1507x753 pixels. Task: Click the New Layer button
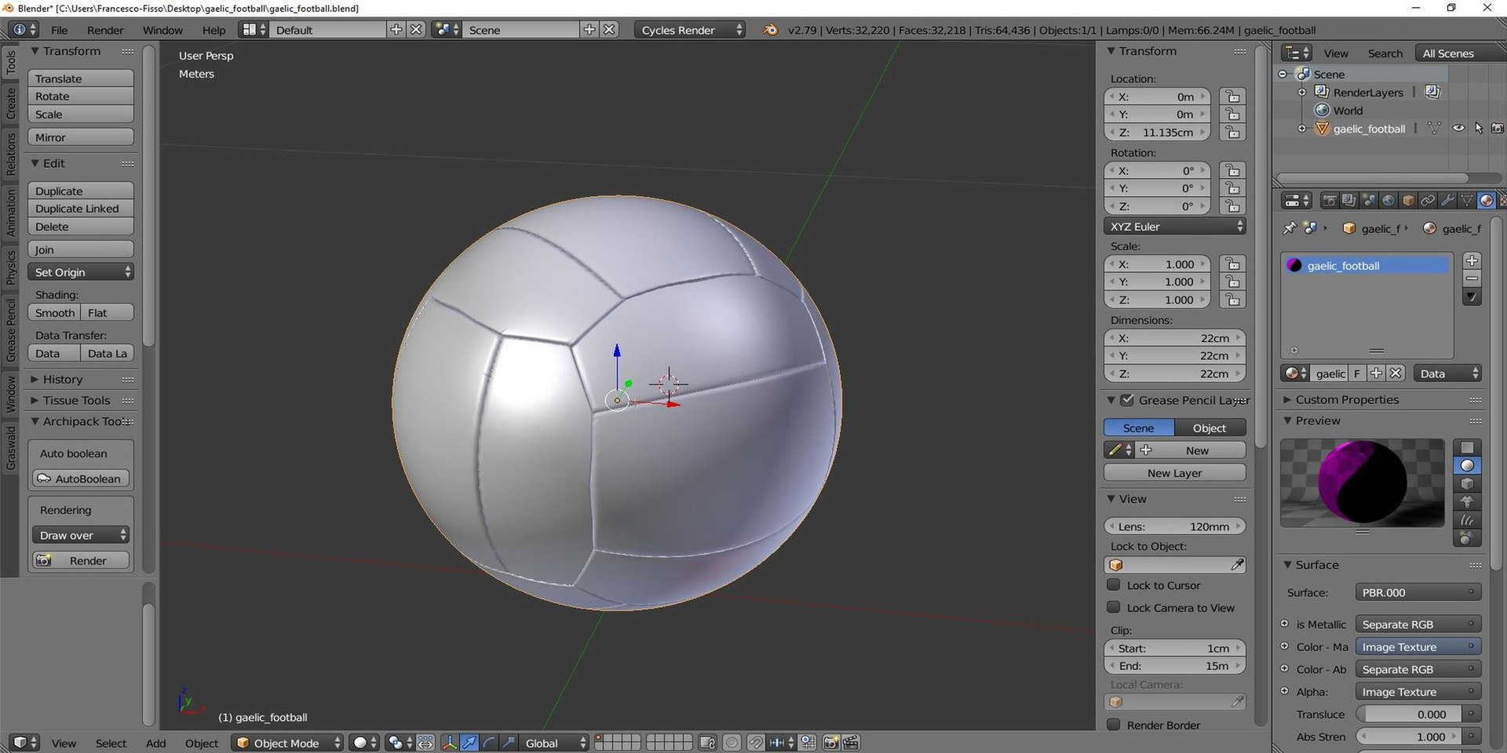tap(1174, 473)
